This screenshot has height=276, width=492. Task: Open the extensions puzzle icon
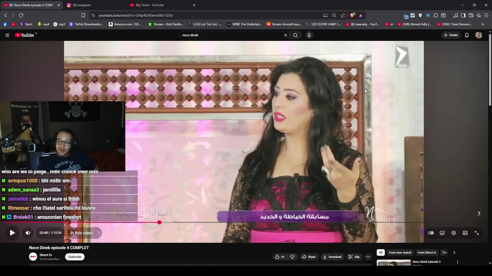pyautogui.click(x=435, y=15)
